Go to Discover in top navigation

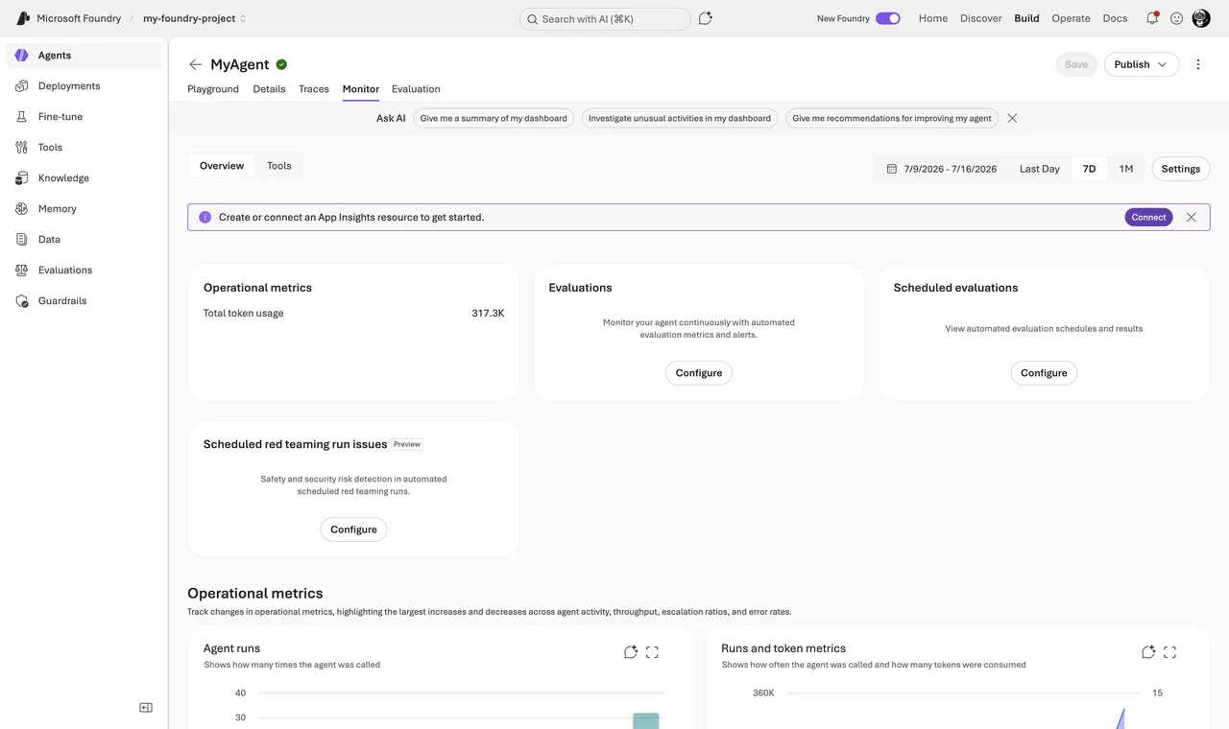tap(981, 18)
